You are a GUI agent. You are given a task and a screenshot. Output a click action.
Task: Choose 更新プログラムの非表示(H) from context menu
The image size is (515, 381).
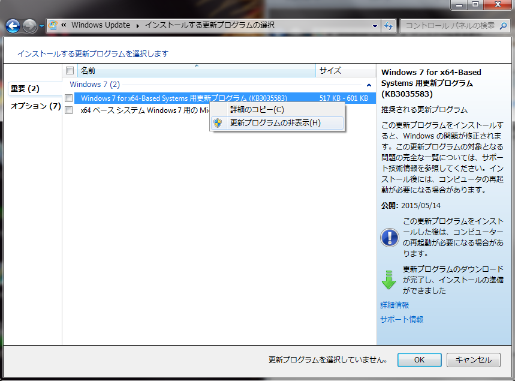click(x=277, y=123)
